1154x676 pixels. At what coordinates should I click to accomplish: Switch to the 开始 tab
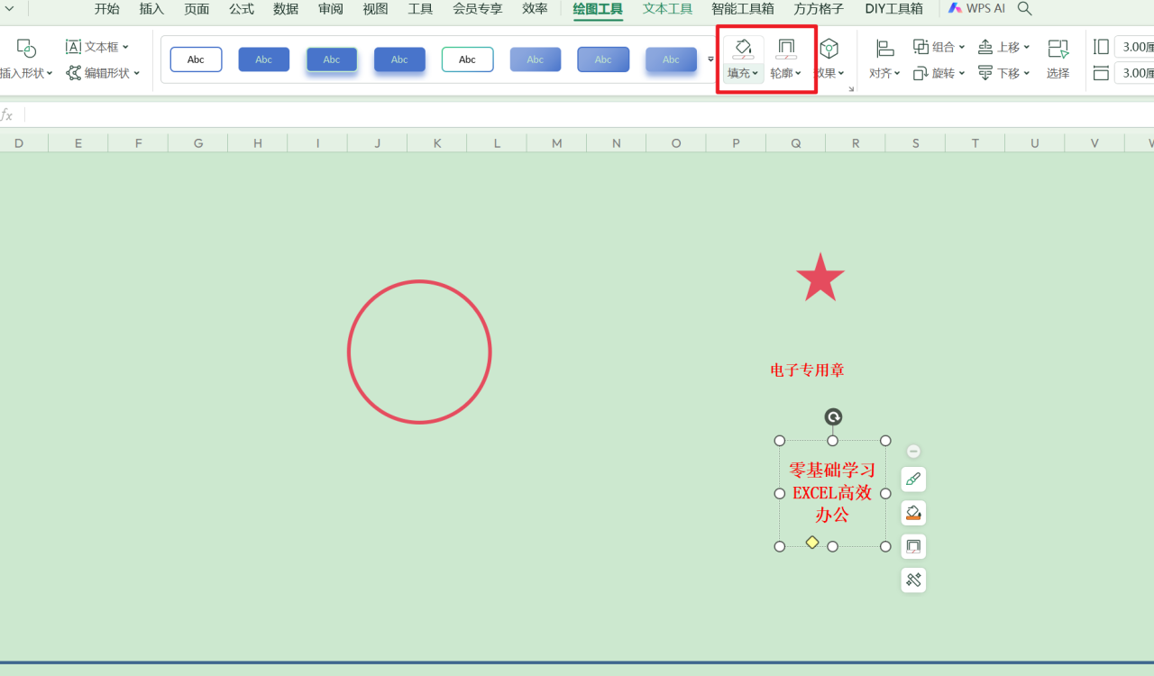coord(106,9)
